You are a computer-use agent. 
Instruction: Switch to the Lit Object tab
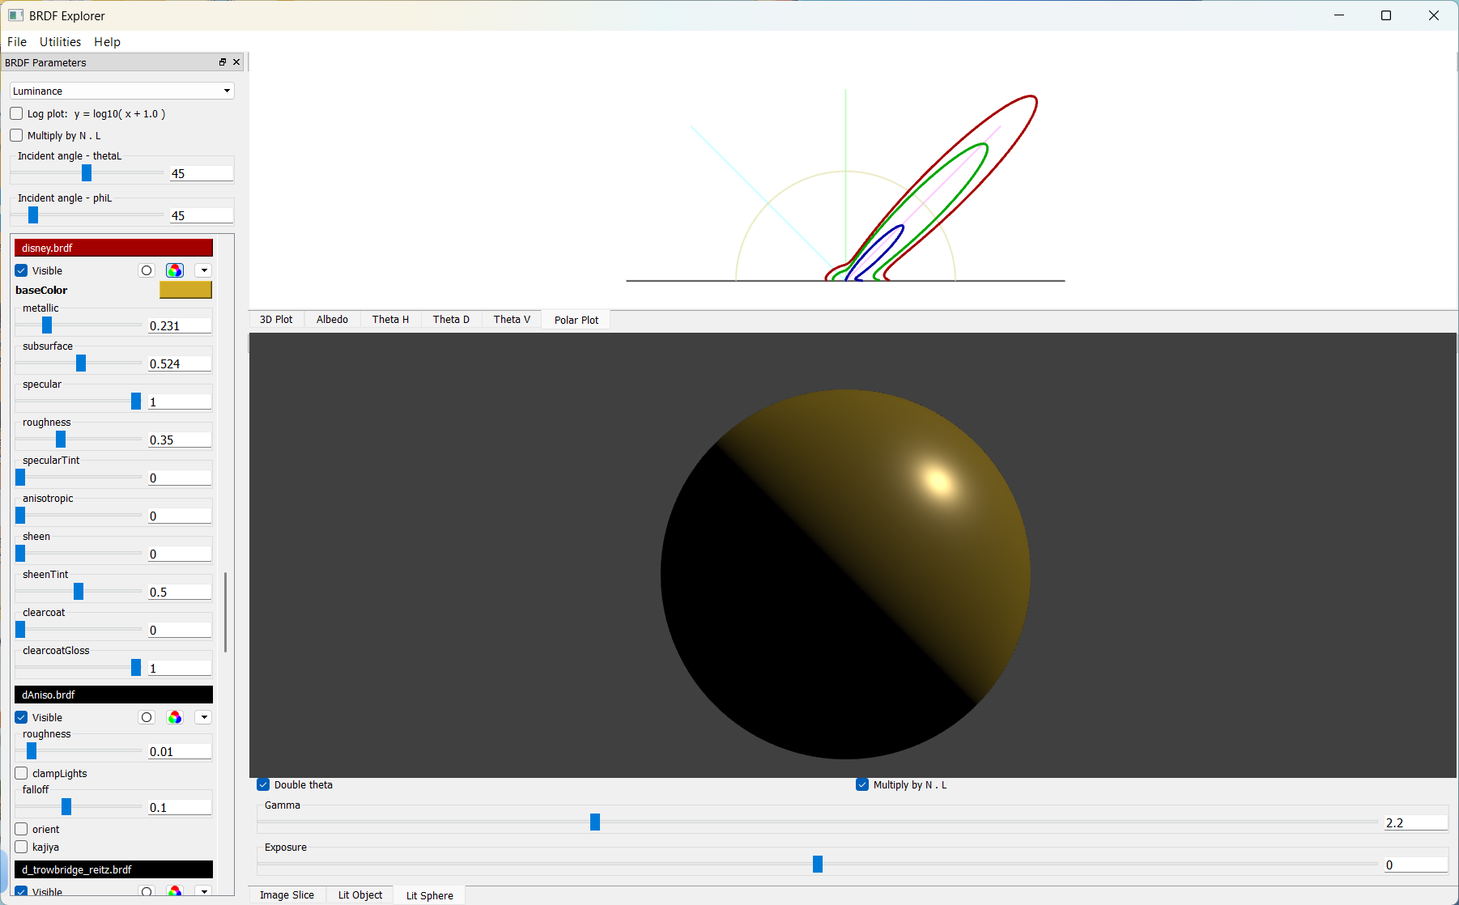pos(360,895)
